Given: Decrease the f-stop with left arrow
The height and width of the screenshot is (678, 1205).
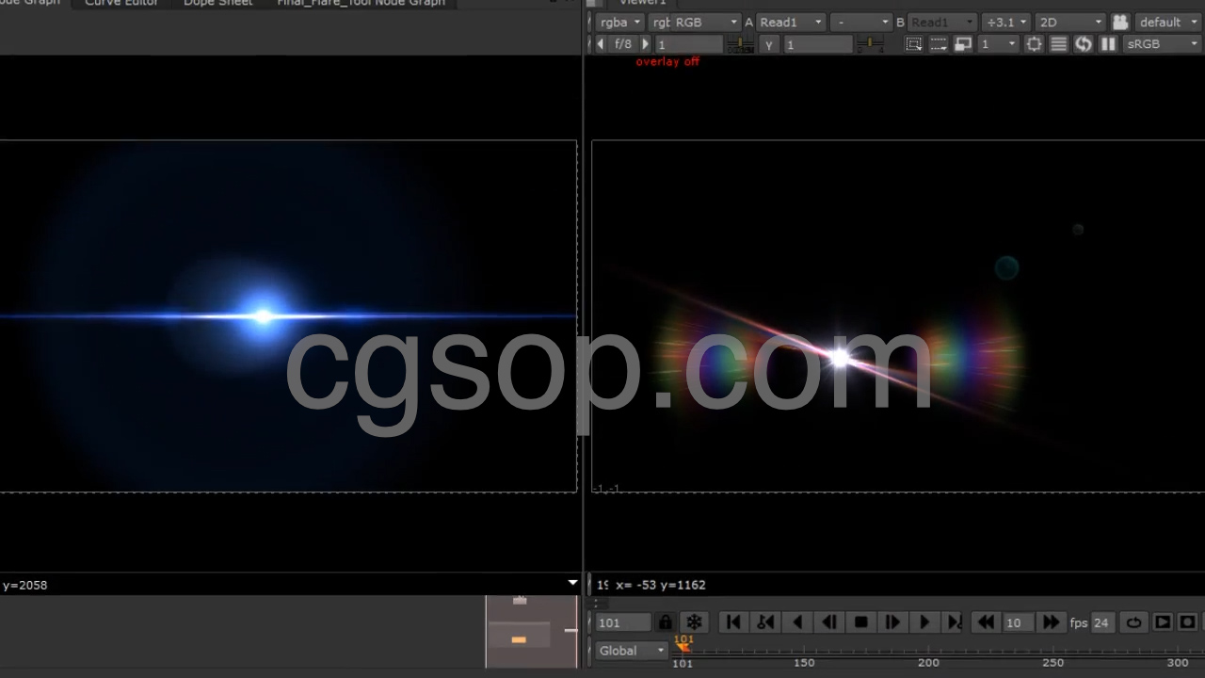Looking at the screenshot, I should point(601,44).
